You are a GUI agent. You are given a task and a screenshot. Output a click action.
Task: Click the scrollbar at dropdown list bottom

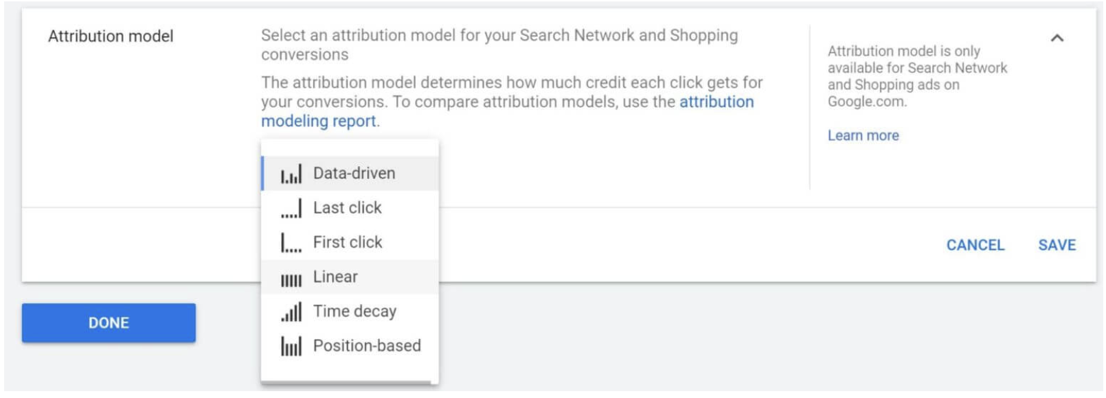346,383
